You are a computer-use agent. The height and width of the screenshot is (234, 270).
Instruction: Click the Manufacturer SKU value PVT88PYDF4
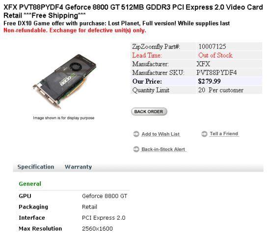(216, 73)
